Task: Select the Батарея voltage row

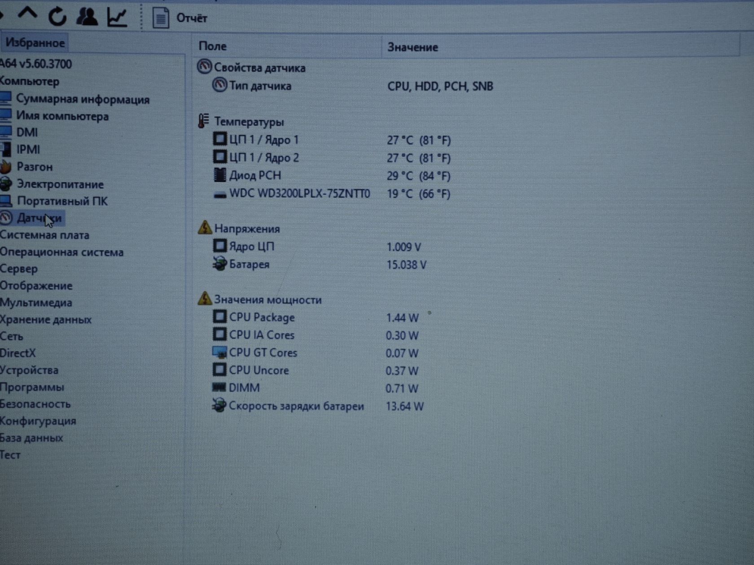Action: tap(319, 264)
